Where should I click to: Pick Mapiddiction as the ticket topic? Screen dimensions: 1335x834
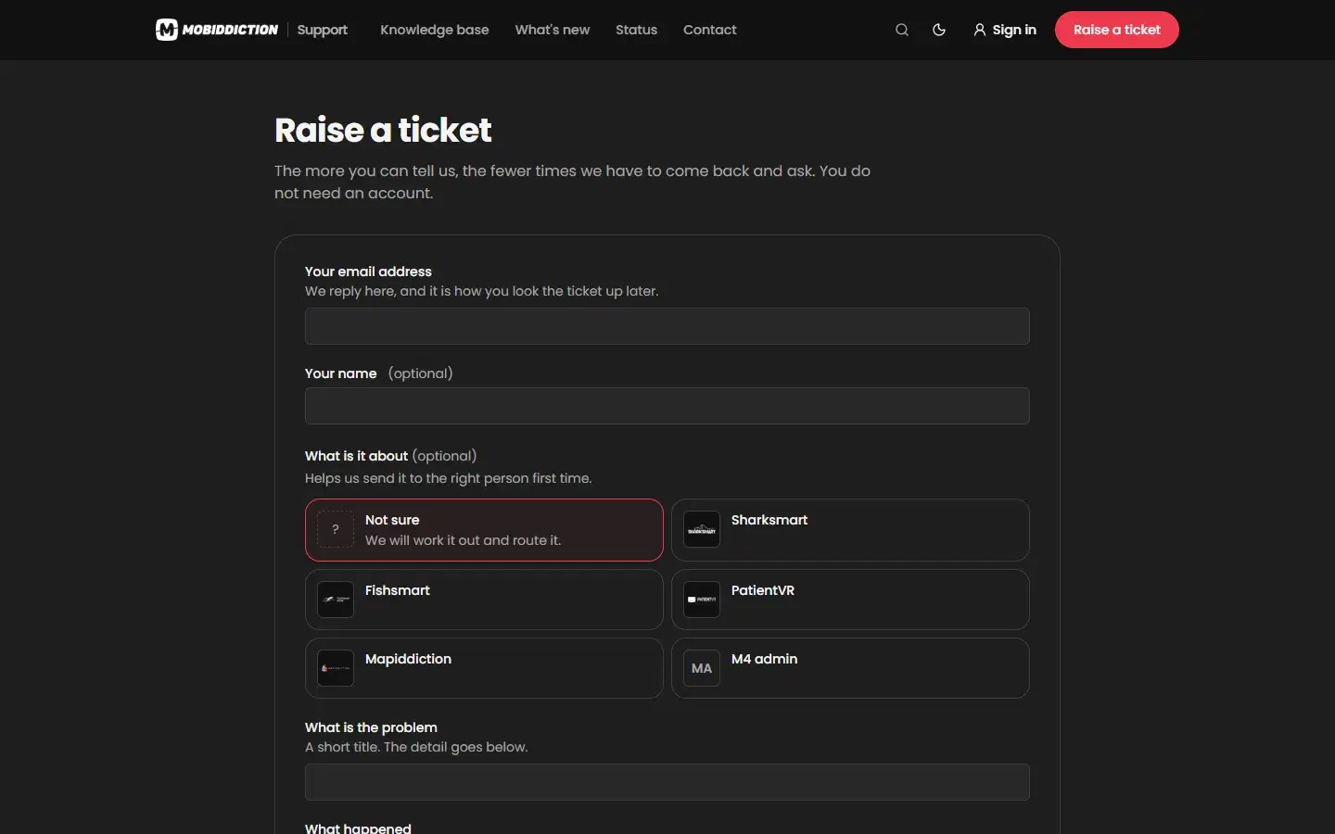pos(484,668)
